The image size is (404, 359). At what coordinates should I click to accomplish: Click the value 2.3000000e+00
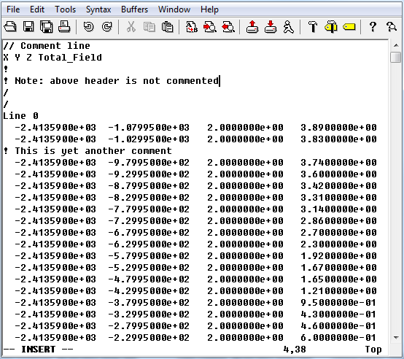(339, 244)
